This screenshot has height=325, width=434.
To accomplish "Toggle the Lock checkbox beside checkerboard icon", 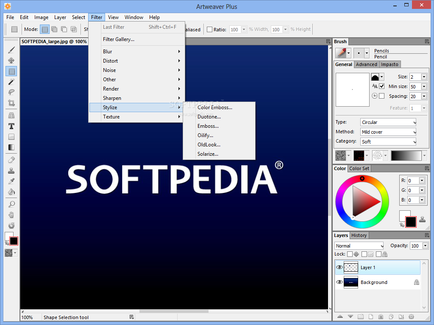I will click(x=364, y=254).
